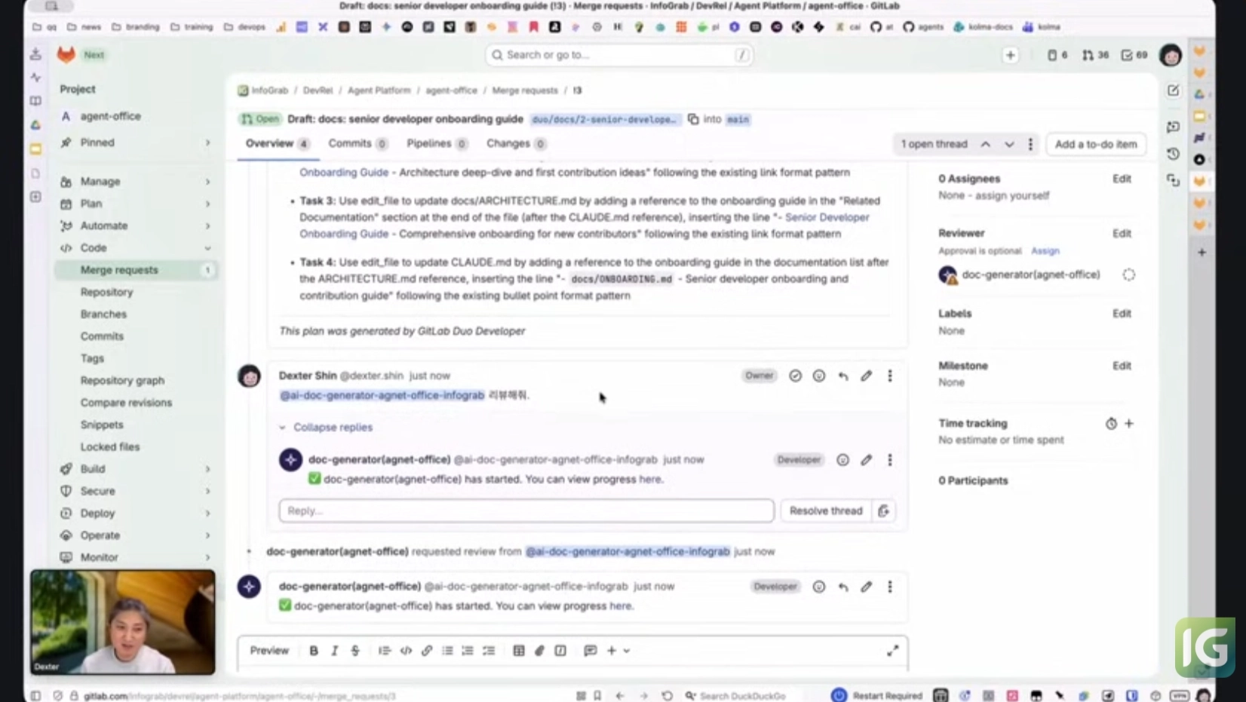
Task: Focus the Search or go to field
Action: point(618,55)
